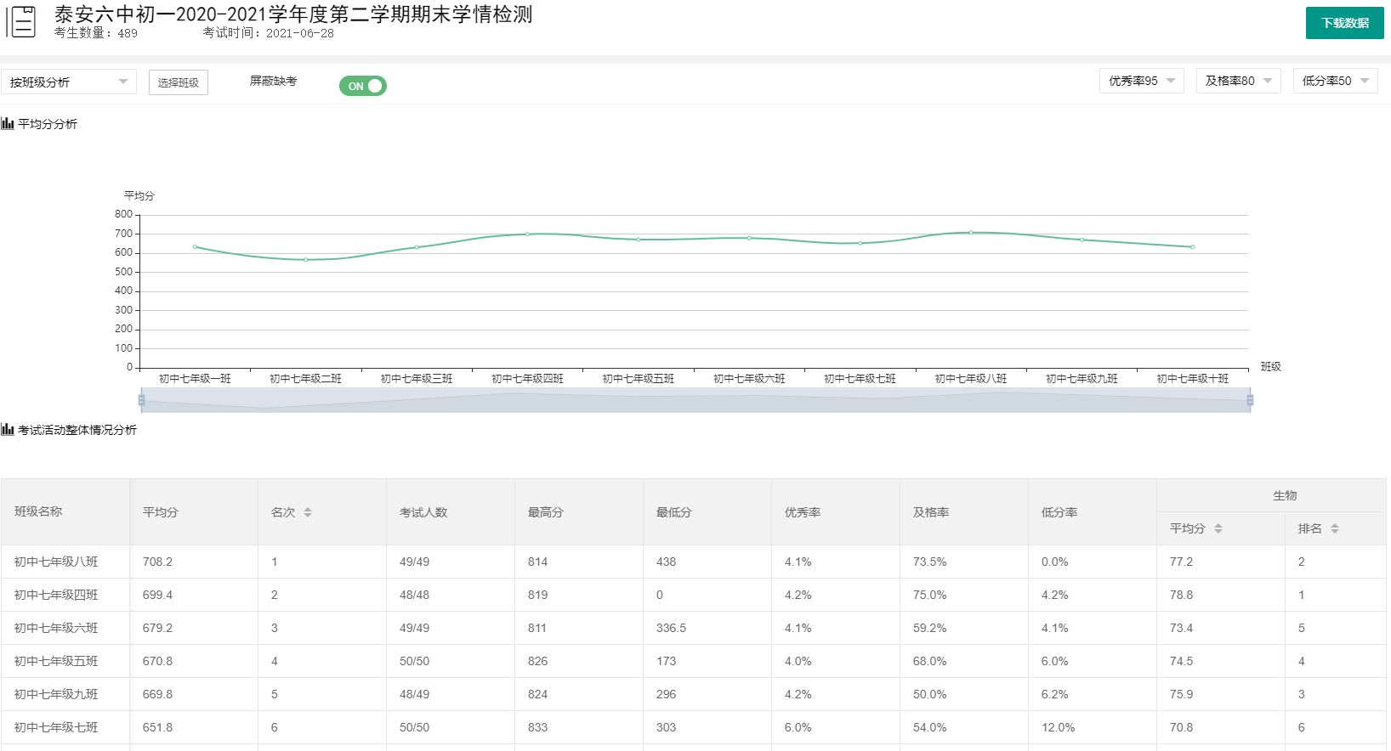Click the 考生数量: 489 text
The height and width of the screenshot is (751, 1391).
[x=95, y=33]
